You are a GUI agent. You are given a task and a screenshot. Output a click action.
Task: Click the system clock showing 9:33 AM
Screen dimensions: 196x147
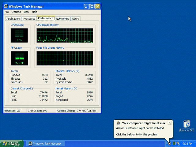(x=187, y=144)
